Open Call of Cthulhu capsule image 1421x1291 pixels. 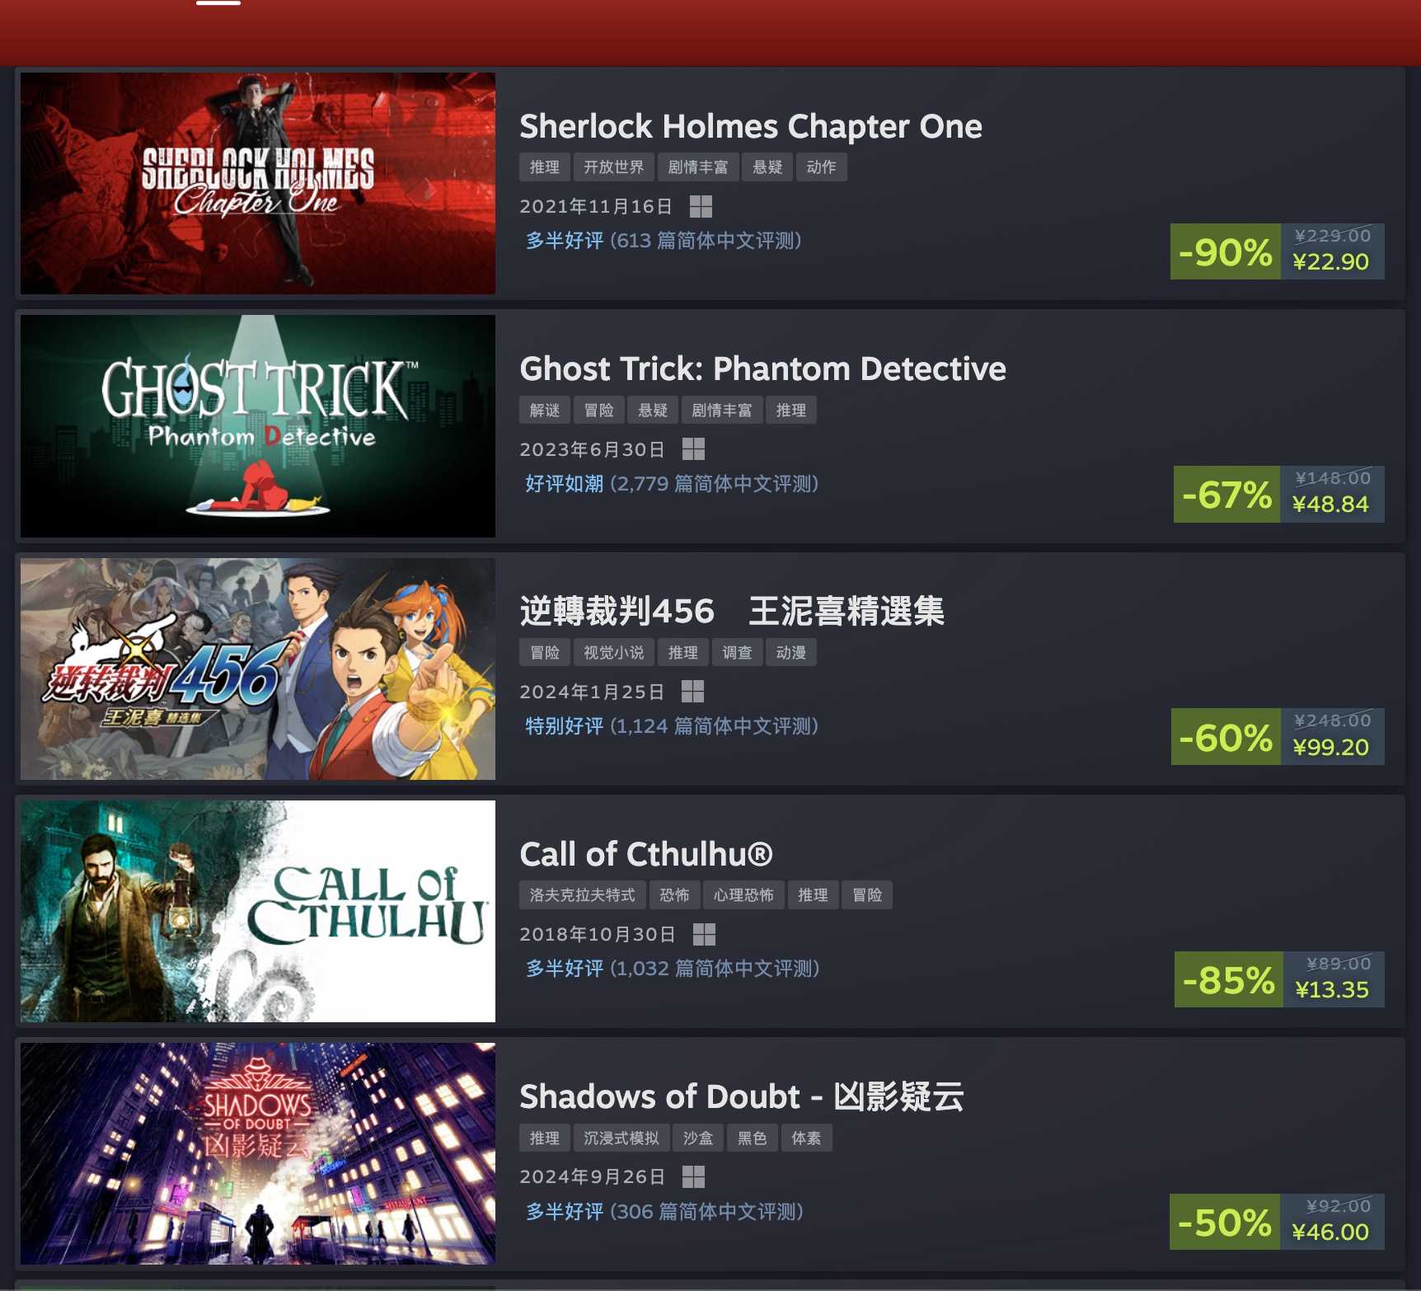(x=258, y=911)
